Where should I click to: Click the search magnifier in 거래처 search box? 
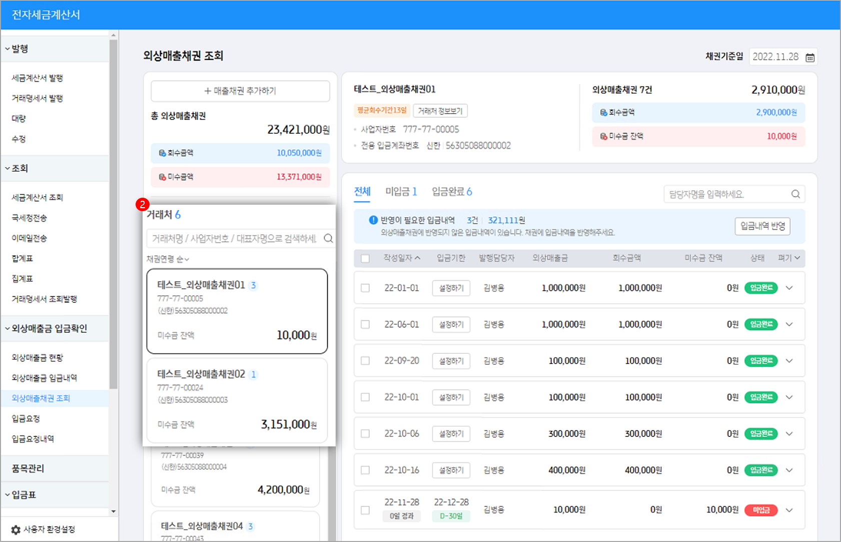pyautogui.click(x=328, y=238)
